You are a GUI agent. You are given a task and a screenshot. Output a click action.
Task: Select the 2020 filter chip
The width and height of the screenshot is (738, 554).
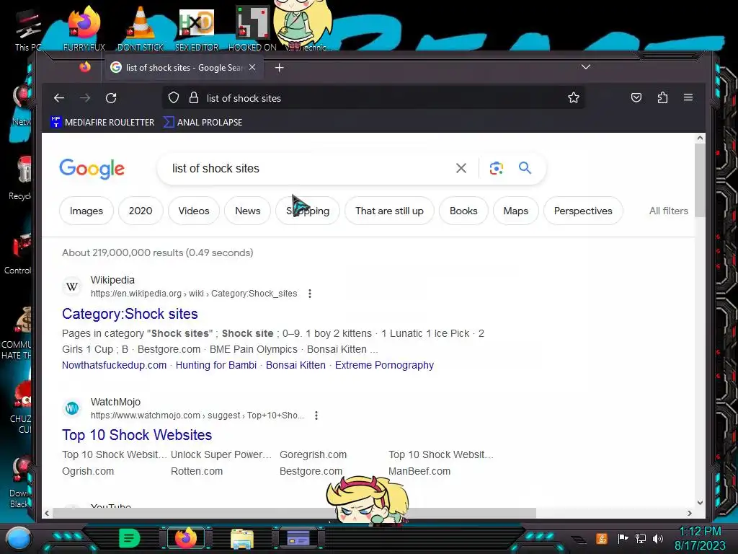[x=141, y=211]
